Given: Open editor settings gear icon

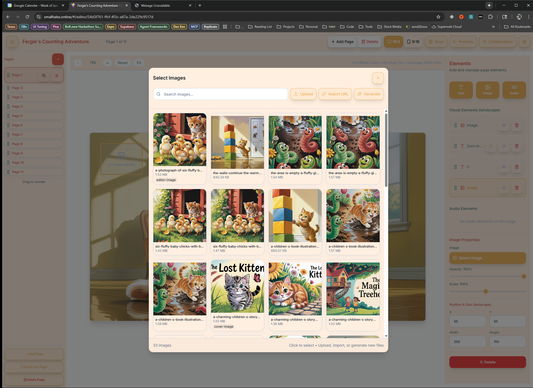Looking at the screenshot, I should point(524,42).
